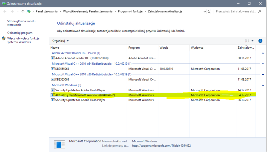Click icon of Adobe Acrobat Reader DC update

click(x=53, y=58)
